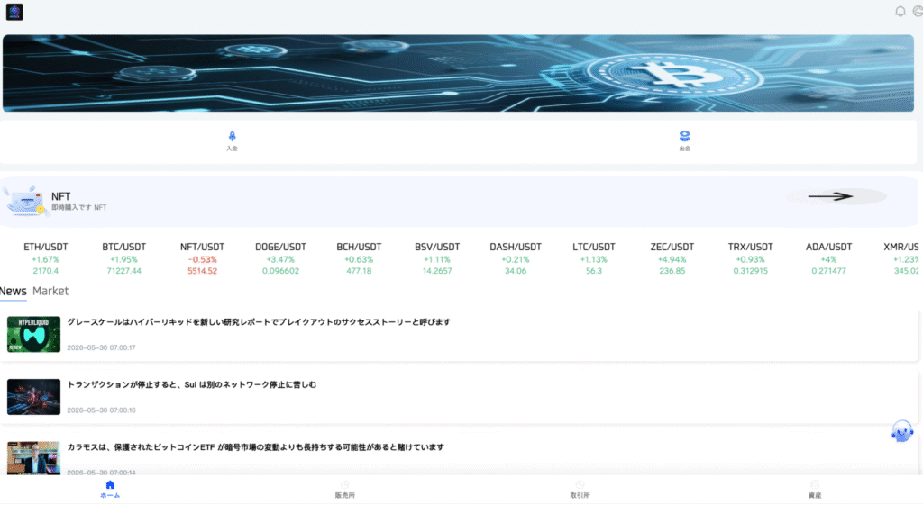Click the 2026-05-30 07:00:17 timestamp
This screenshot has height=505, width=923.
(101, 347)
